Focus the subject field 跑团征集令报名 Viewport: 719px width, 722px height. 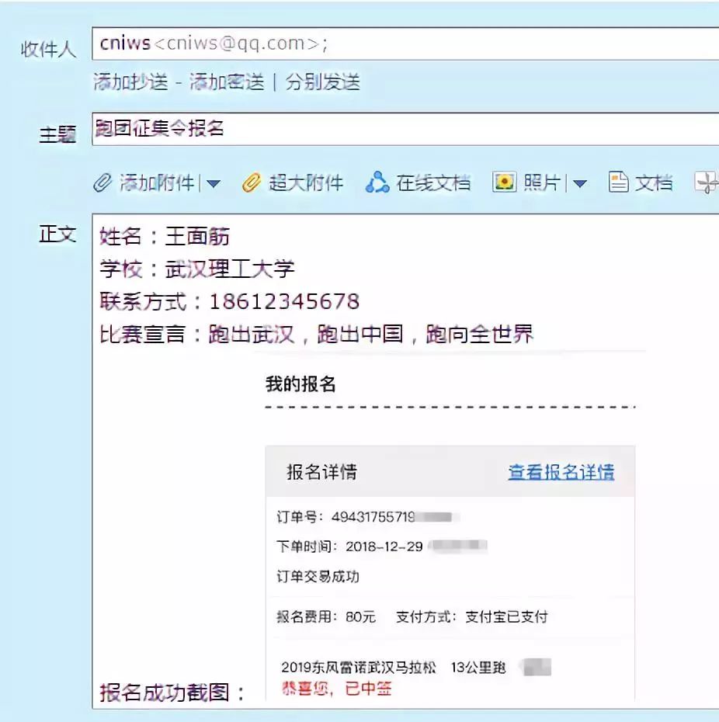405,129
